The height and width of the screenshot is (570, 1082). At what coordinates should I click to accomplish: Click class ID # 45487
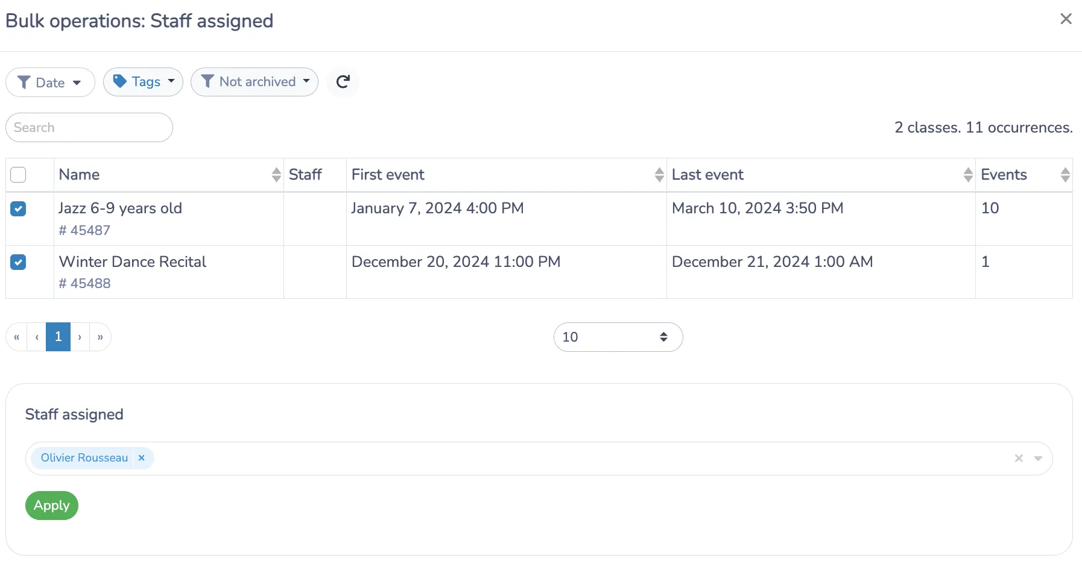[84, 230]
